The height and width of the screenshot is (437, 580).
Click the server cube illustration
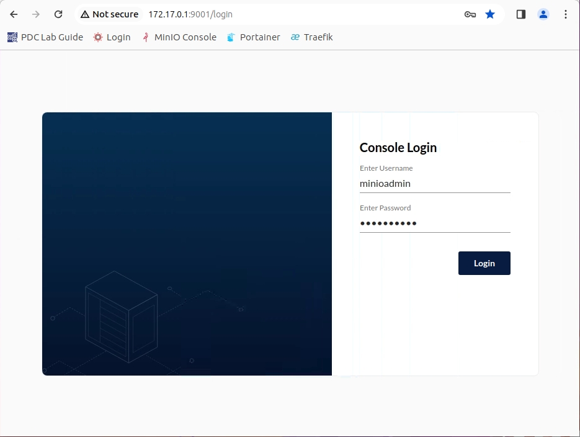tap(121, 317)
